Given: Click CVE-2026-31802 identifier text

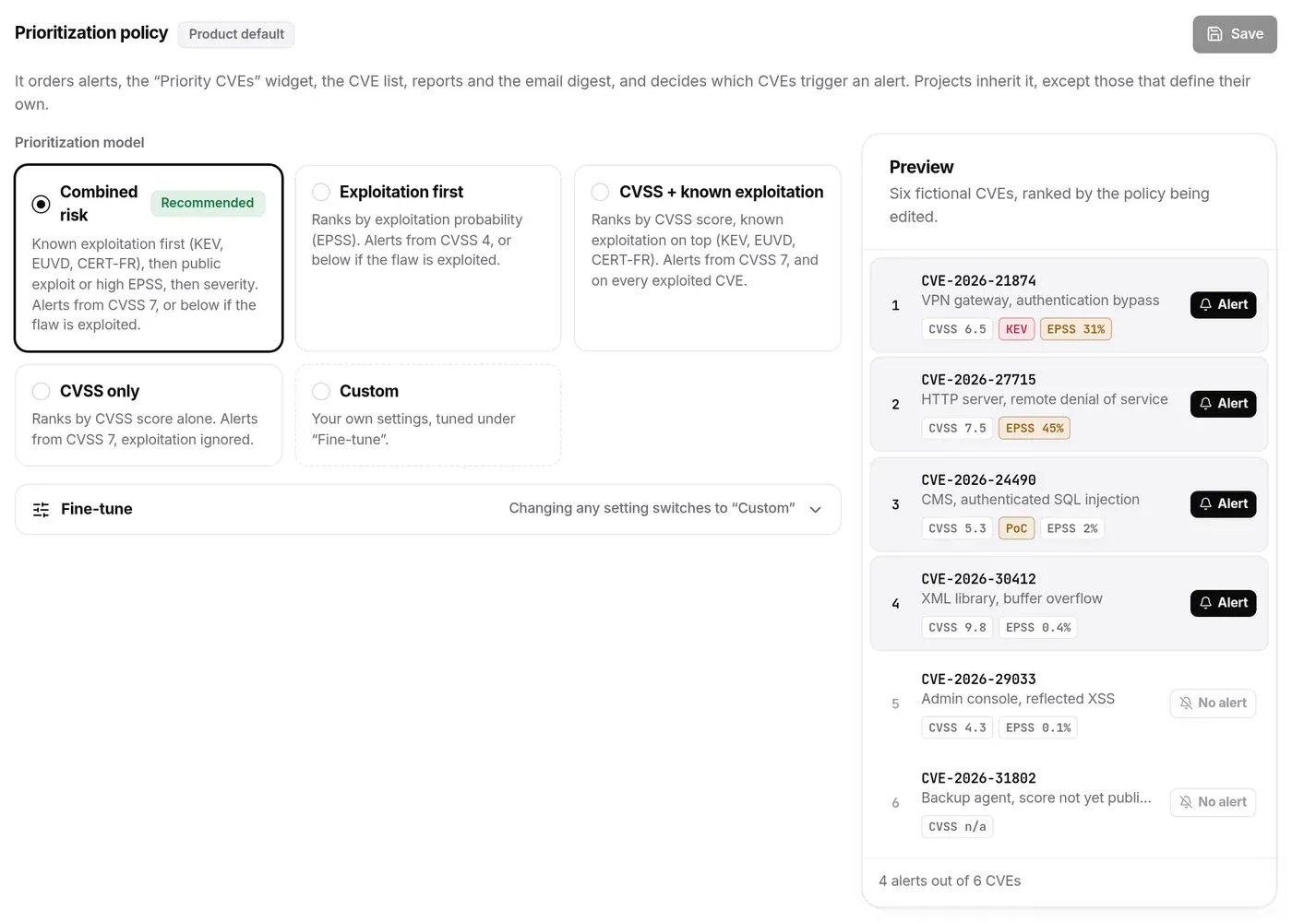Looking at the screenshot, I should [978, 778].
